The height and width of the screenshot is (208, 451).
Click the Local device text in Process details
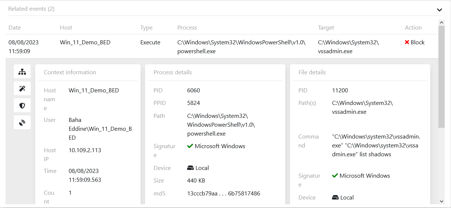coord(202,168)
